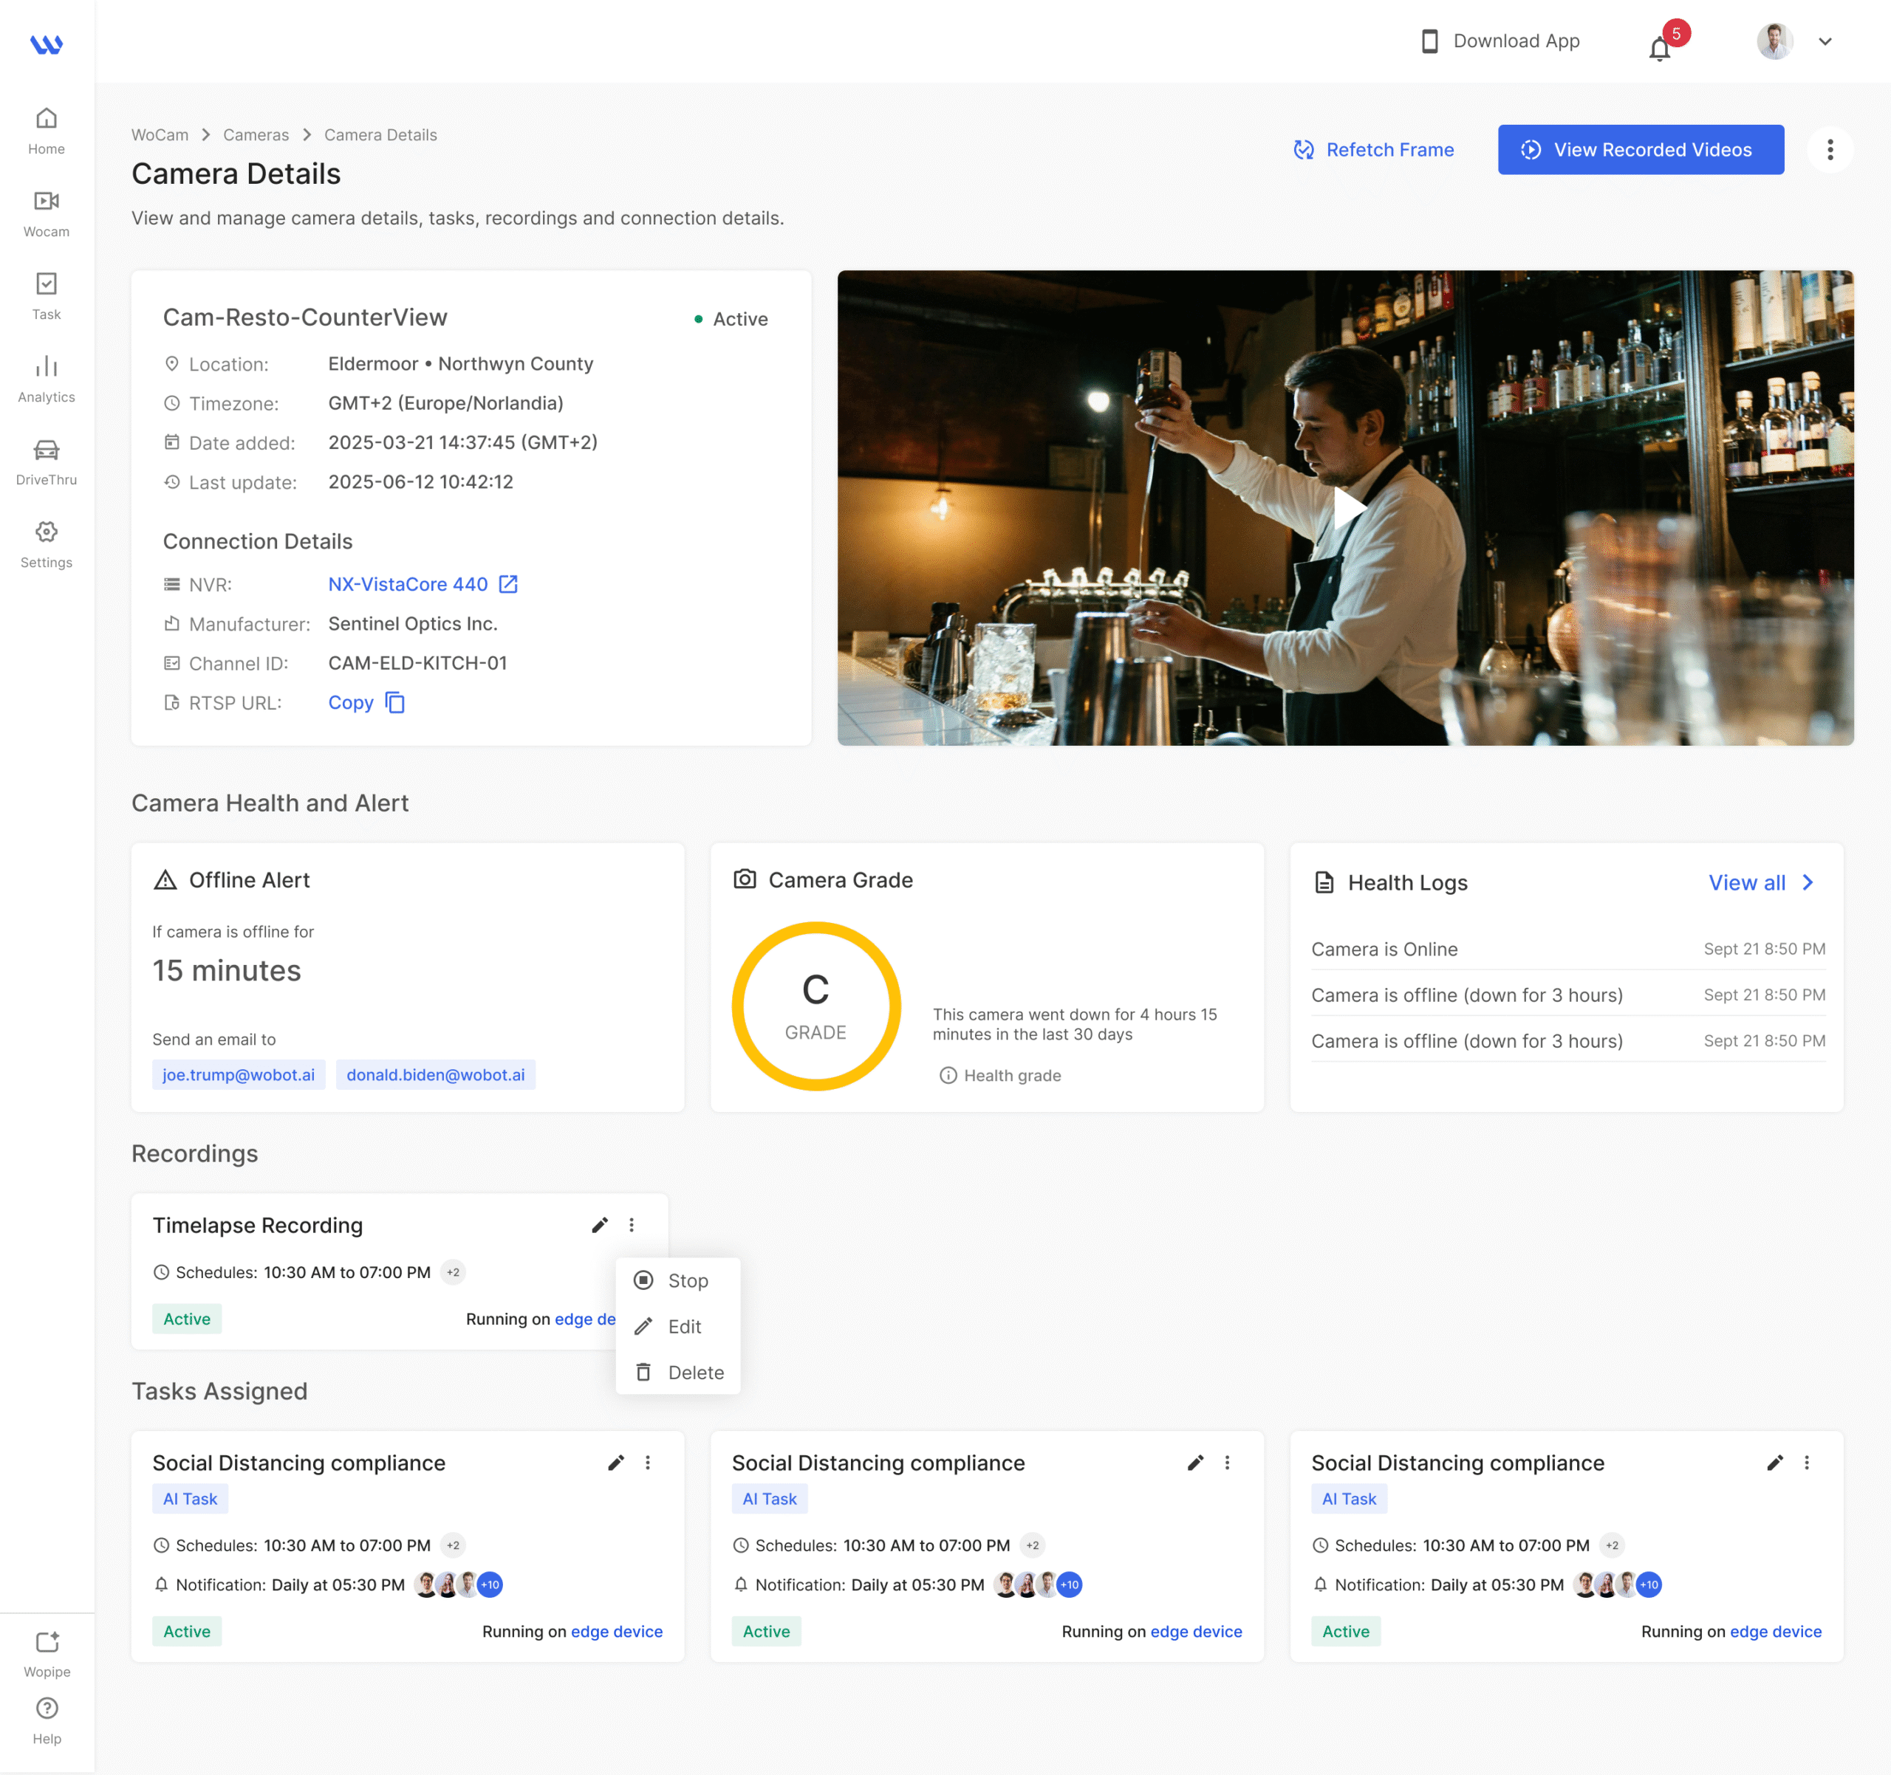Select Edit from the recording menu
The image size is (1891, 1775).
[x=677, y=1326]
